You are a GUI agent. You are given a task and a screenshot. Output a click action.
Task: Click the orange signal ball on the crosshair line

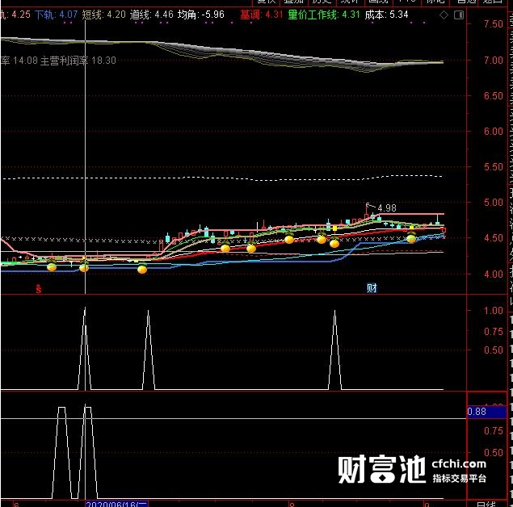pyautogui.click(x=84, y=268)
